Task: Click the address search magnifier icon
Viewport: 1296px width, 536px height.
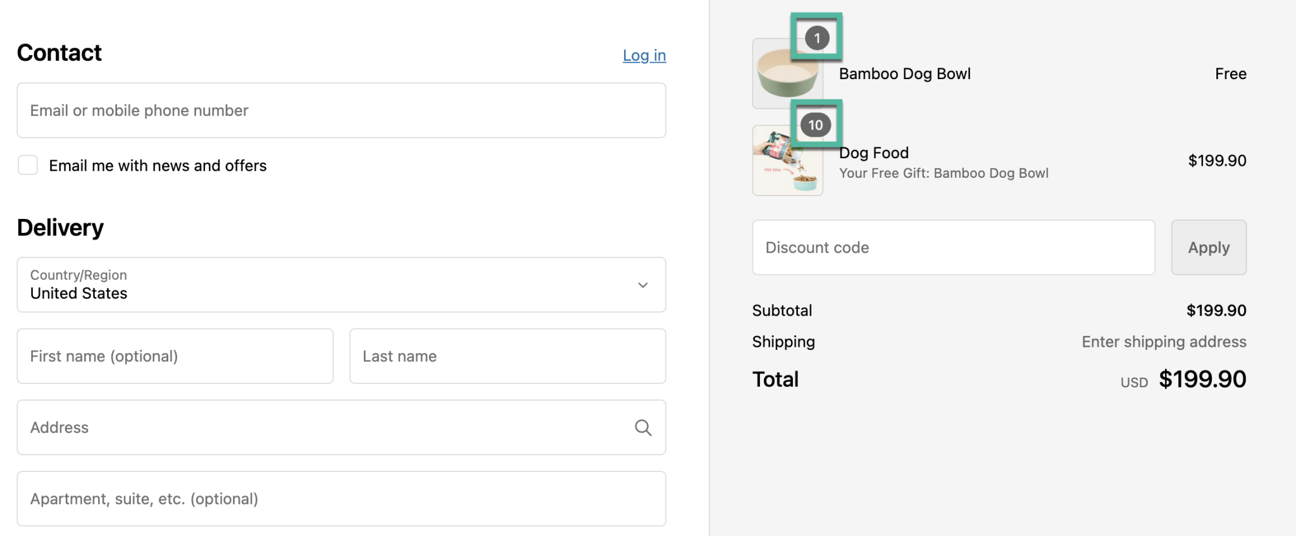Action: (643, 428)
